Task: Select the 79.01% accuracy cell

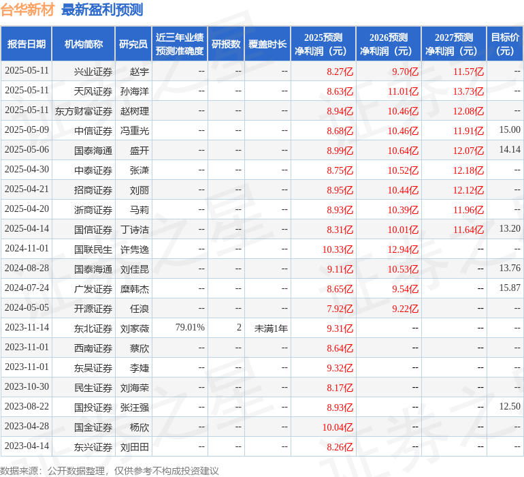Action: point(190,328)
